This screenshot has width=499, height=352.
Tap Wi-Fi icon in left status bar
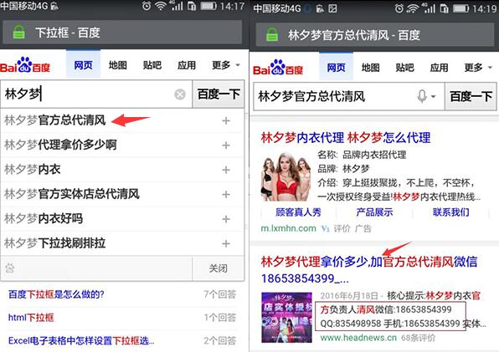[161, 5]
